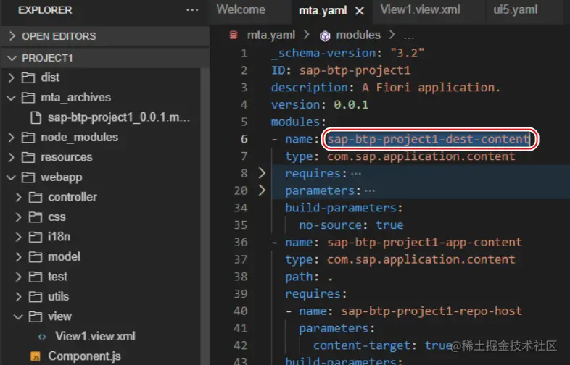
Task: Click the test folder icon
Action: click(x=36, y=277)
